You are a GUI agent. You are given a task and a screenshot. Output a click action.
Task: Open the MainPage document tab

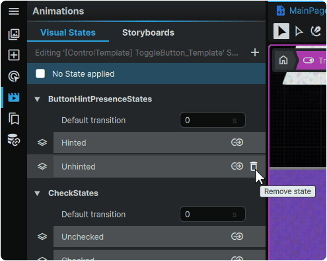(301, 11)
